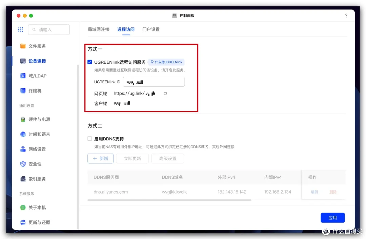Open the 终端机 terminal icon
Screen dimensions: 366x239
pos(23,91)
